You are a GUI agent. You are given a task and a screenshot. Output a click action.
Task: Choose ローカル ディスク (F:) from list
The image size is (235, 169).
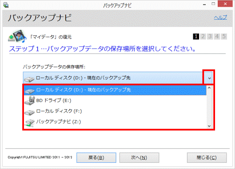[x=115, y=111]
